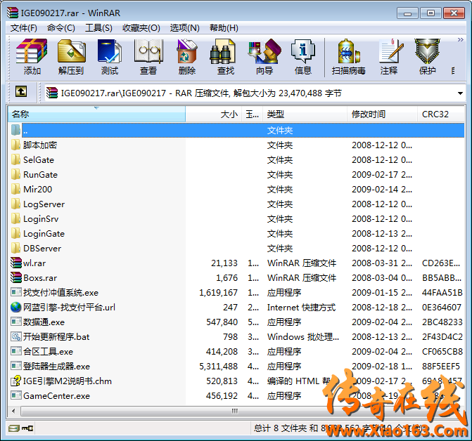Select the Boxs.rar archive icon

(16, 277)
